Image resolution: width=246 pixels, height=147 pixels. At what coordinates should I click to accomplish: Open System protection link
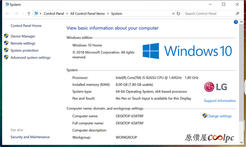click(x=24, y=51)
